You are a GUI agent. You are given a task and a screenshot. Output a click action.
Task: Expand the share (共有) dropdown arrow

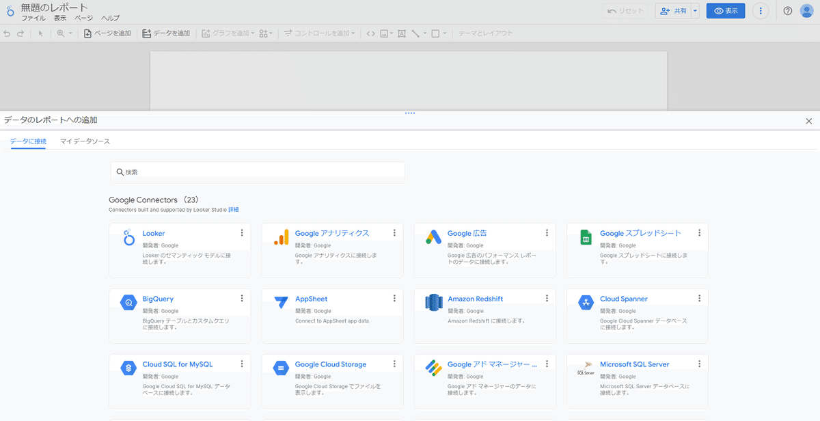click(x=695, y=11)
